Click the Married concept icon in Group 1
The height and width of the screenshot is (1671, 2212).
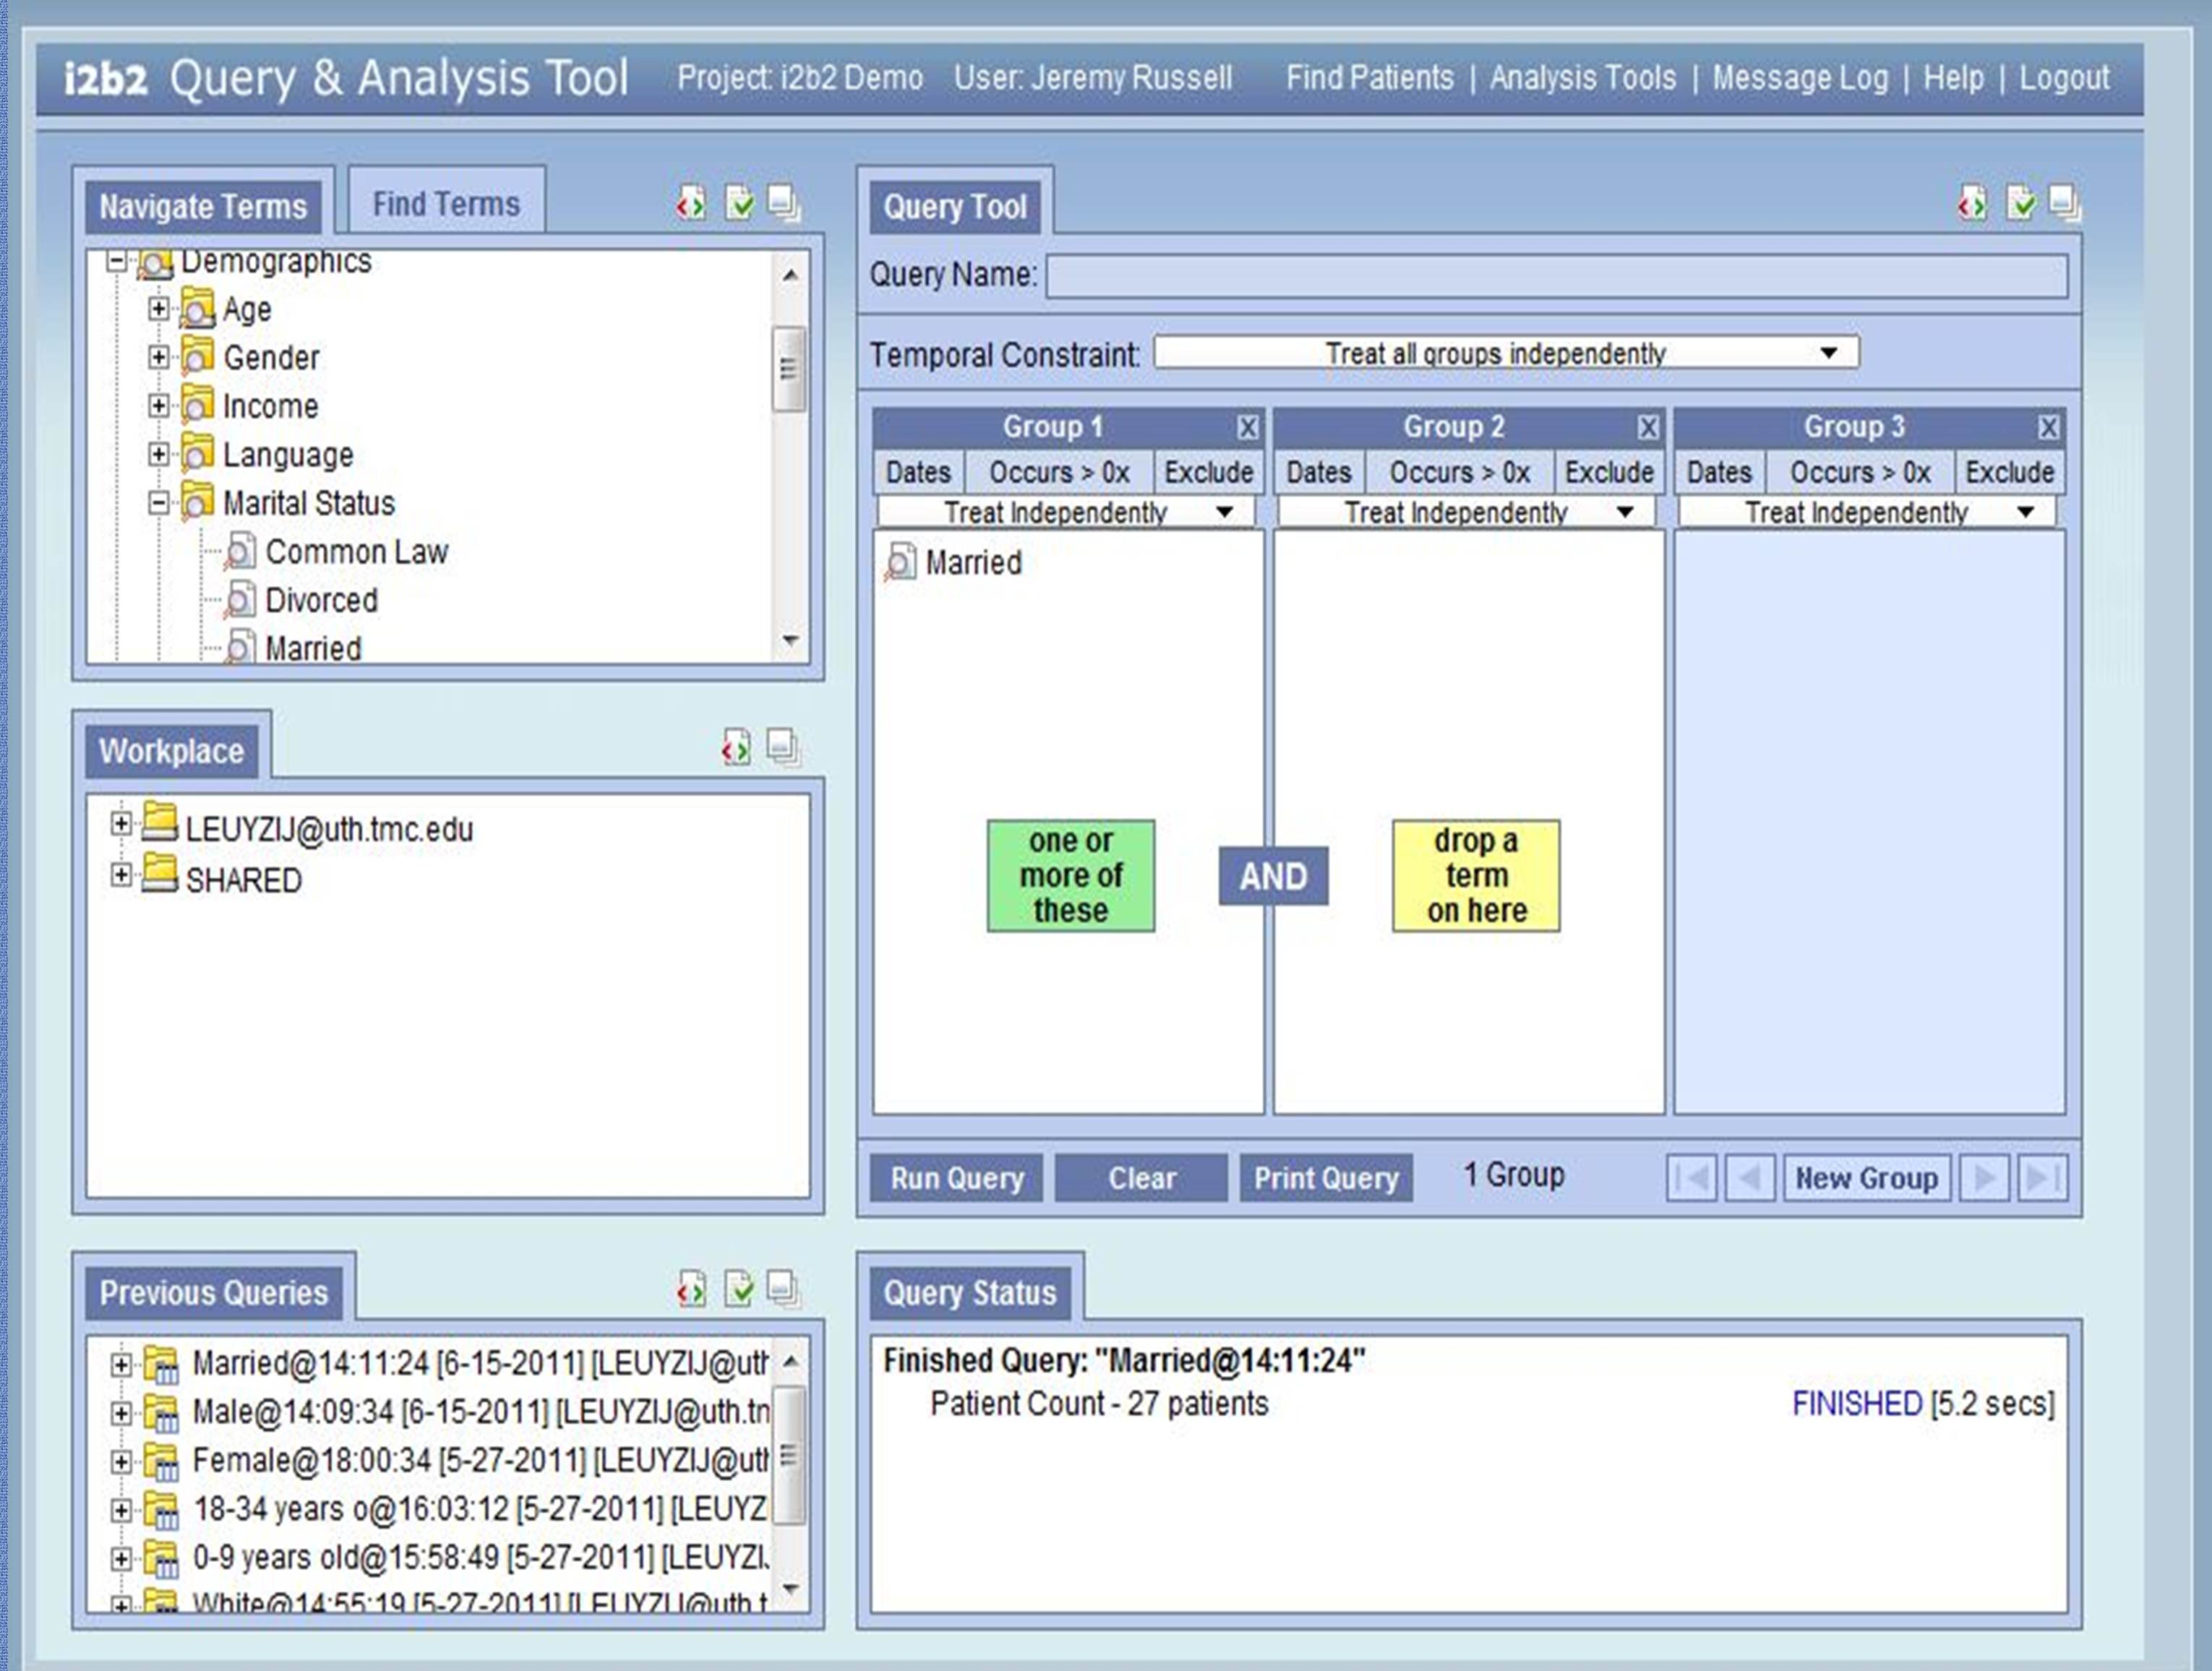click(x=900, y=562)
